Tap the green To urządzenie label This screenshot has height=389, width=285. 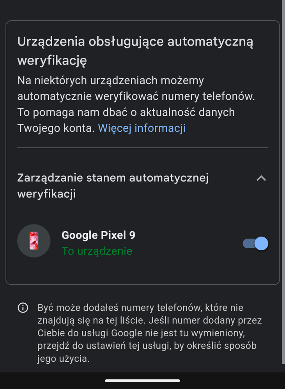click(x=97, y=251)
